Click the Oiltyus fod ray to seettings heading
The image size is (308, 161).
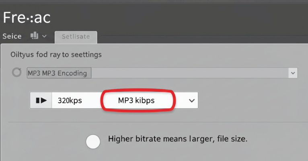(56, 55)
